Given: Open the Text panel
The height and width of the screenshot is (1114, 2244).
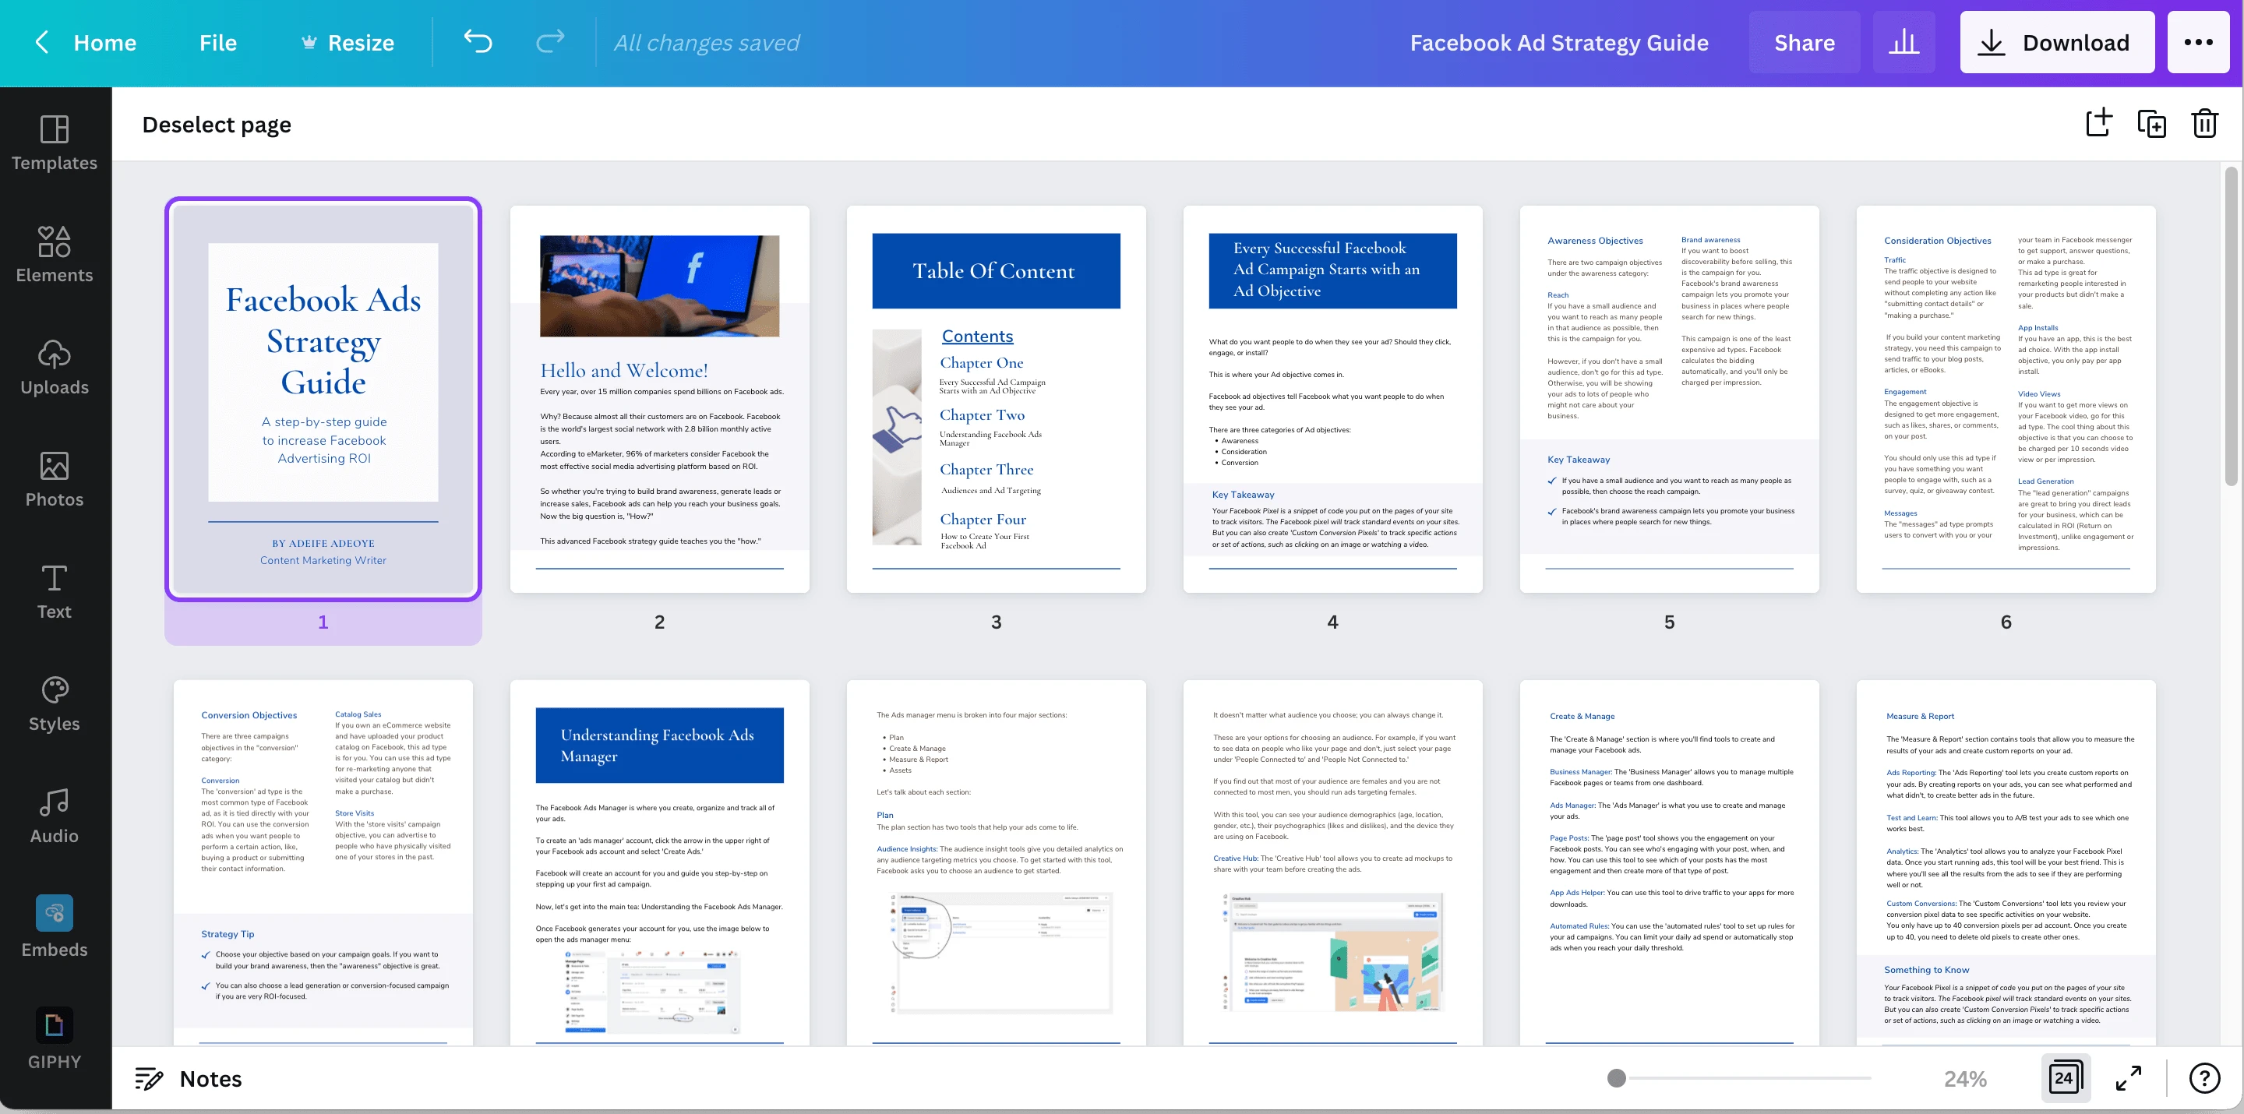Looking at the screenshot, I should point(54,591).
